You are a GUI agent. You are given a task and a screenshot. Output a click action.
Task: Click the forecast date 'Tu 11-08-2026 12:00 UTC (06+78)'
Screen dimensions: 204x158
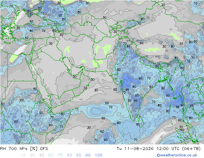(159, 149)
